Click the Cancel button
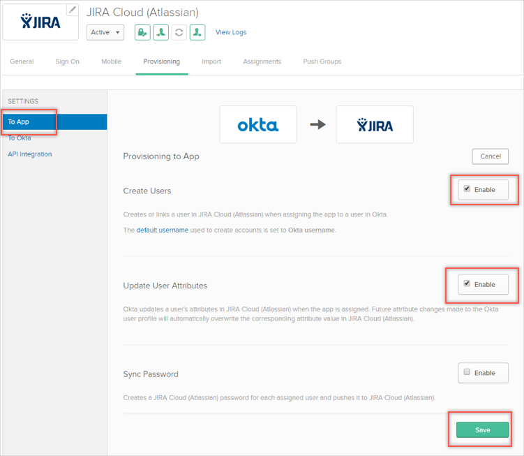524x456 pixels. point(490,156)
